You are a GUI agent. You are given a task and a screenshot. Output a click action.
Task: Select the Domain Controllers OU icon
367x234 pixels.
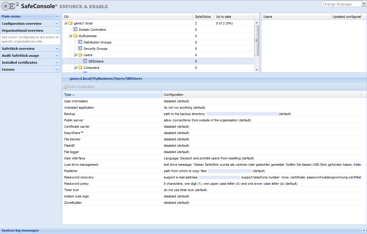pos(75,30)
